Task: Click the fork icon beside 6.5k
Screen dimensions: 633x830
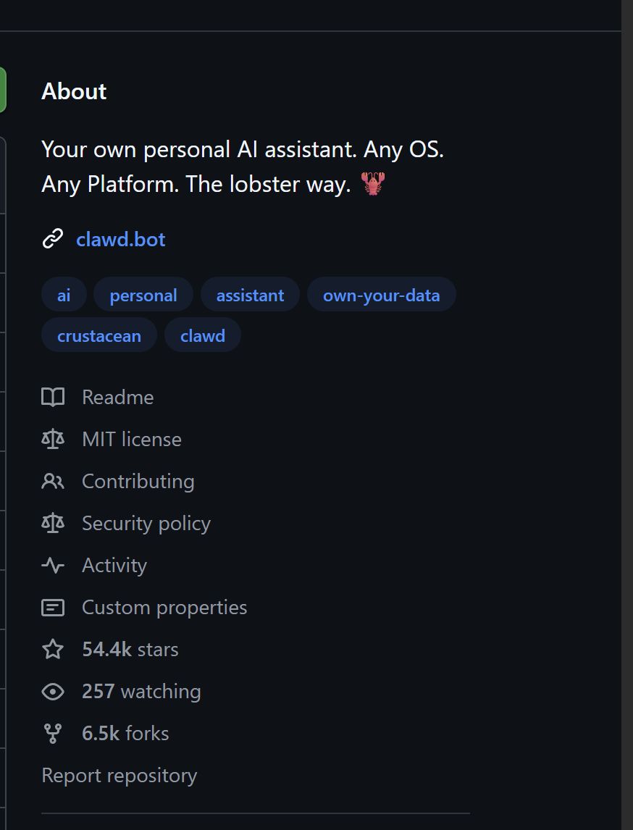Action: tap(53, 733)
